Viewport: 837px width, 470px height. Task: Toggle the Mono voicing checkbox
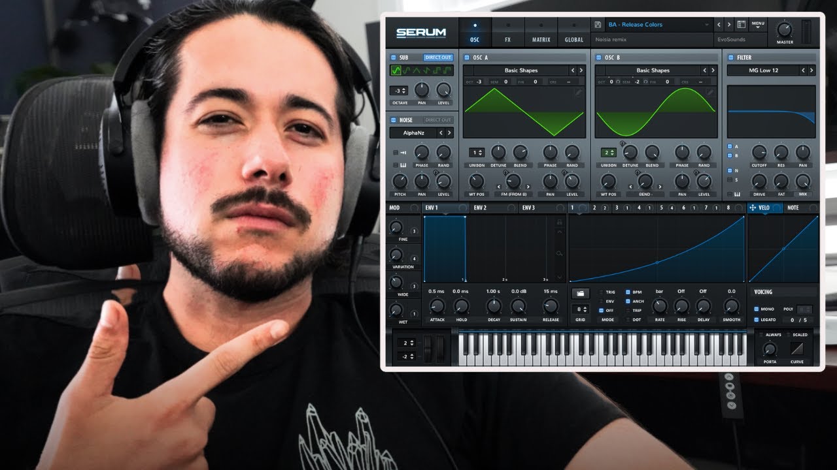[757, 309]
